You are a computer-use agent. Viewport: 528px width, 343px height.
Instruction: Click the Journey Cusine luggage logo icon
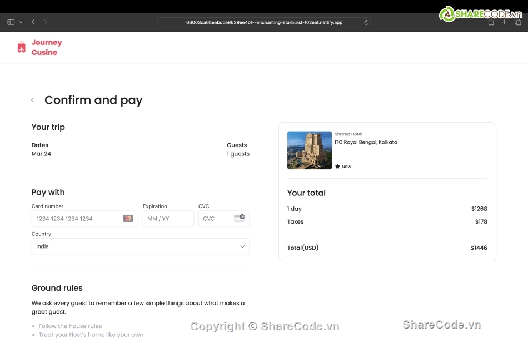22,47
